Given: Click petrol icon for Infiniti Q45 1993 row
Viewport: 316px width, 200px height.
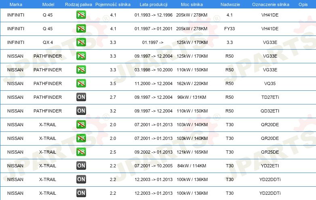Looking at the screenshot, I should pos(81,15).
